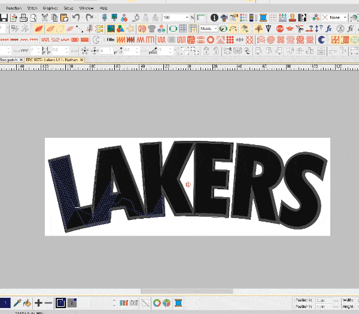Open the Help menu

click(104, 8)
